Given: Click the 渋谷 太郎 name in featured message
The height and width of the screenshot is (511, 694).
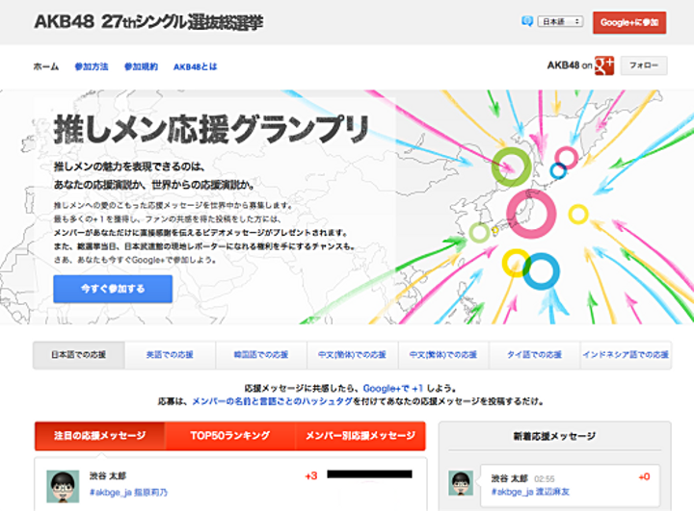Looking at the screenshot, I should [108, 476].
